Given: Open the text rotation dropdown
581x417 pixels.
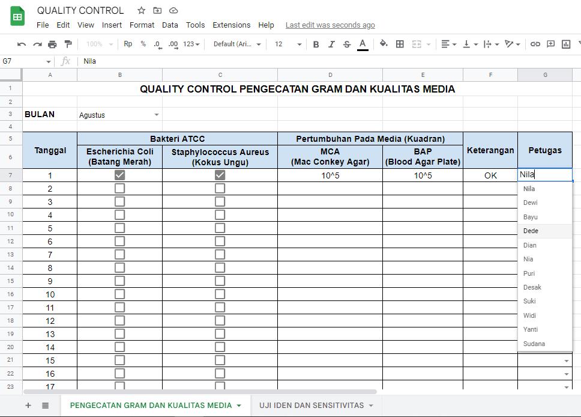Looking at the screenshot, I should pos(513,44).
